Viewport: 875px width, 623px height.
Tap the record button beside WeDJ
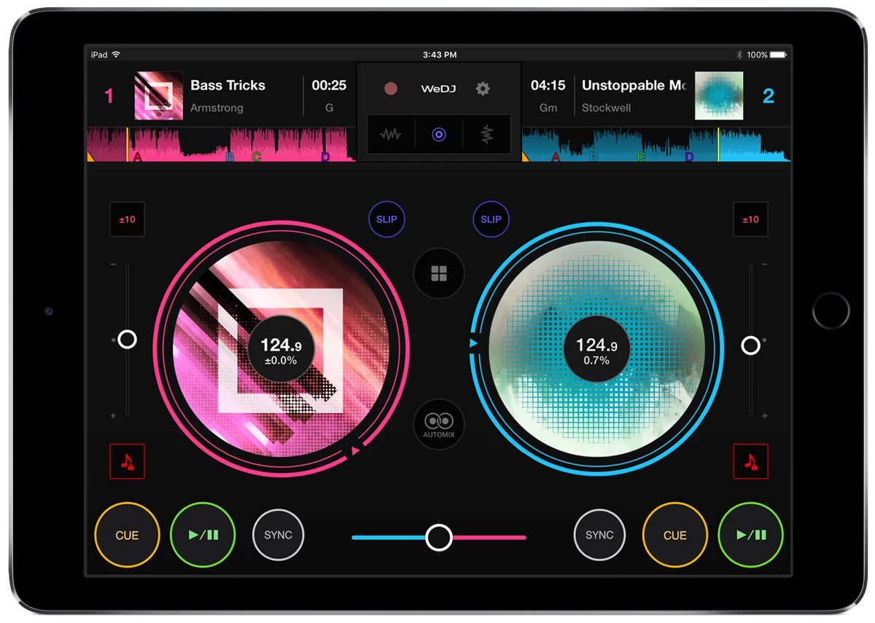pos(391,89)
